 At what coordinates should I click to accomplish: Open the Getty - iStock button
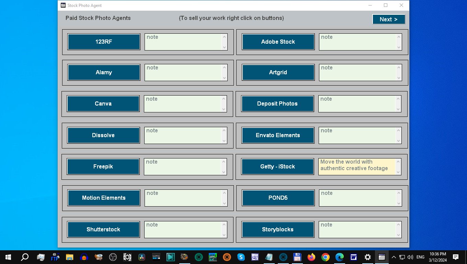(277, 166)
